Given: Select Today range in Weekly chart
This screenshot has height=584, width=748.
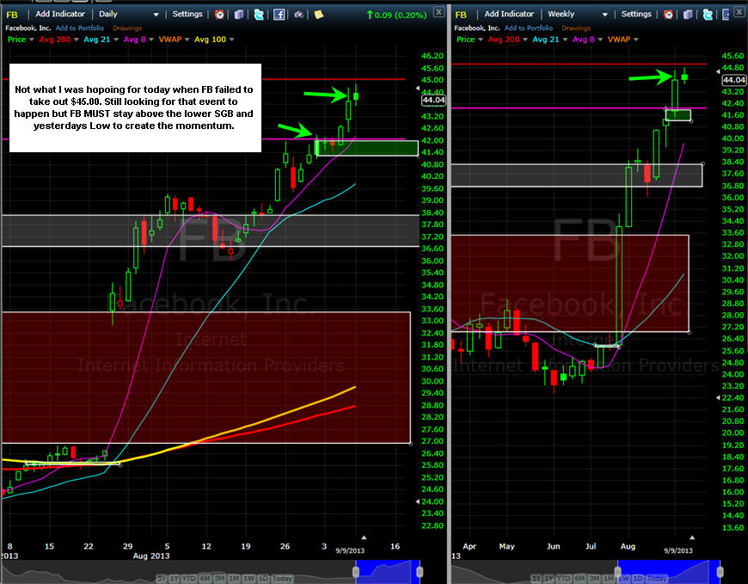Looking at the screenshot, I should 656,578.
